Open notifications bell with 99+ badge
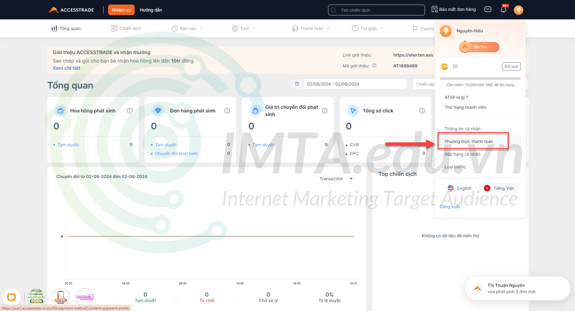The width and height of the screenshot is (575, 311). 504,9
